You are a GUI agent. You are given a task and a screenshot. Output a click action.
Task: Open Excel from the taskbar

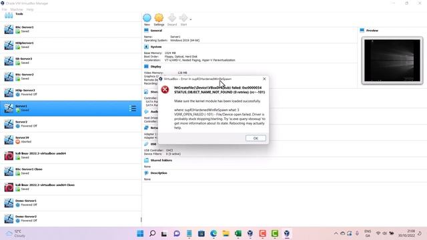pyautogui.click(x=238, y=233)
